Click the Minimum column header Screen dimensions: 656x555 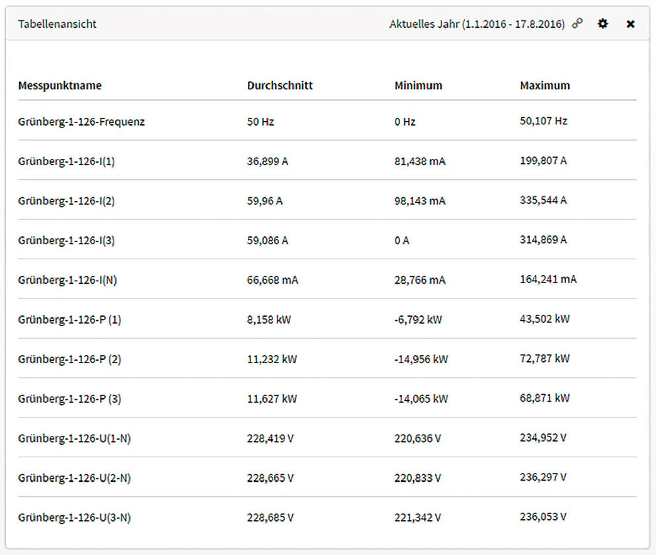pos(418,85)
